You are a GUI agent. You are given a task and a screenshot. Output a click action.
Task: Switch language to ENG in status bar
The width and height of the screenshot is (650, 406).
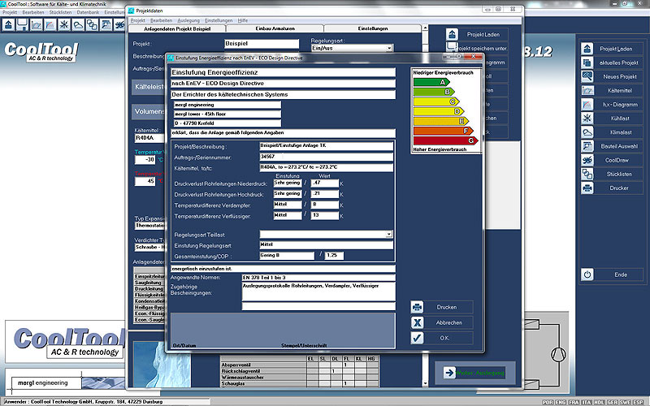pyautogui.click(x=561, y=402)
